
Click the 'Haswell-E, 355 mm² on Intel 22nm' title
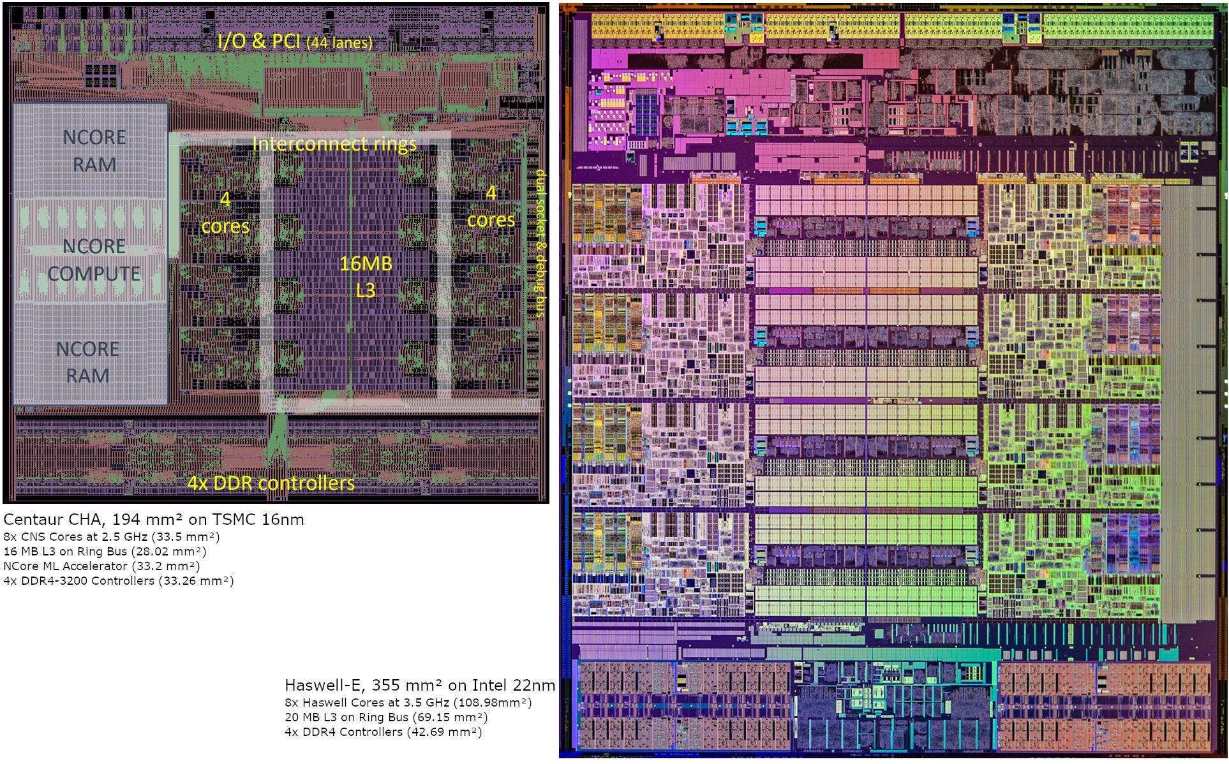pos(420,686)
